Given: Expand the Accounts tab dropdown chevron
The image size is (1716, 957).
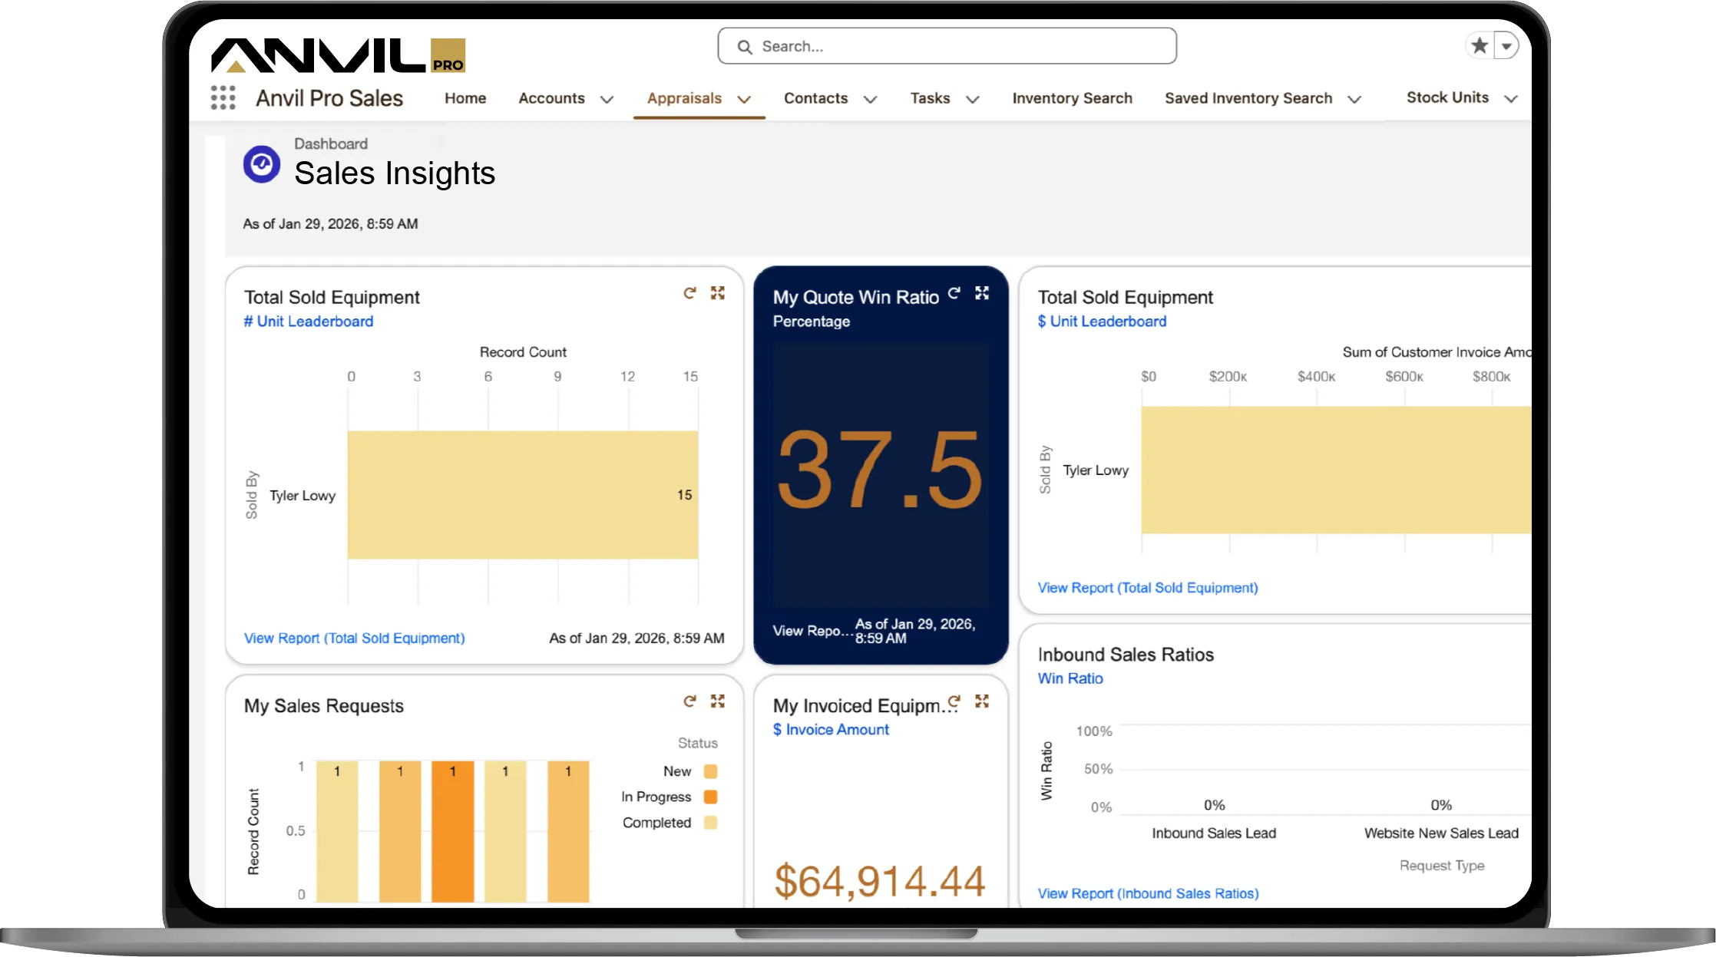Looking at the screenshot, I should (x=607, y=99).
